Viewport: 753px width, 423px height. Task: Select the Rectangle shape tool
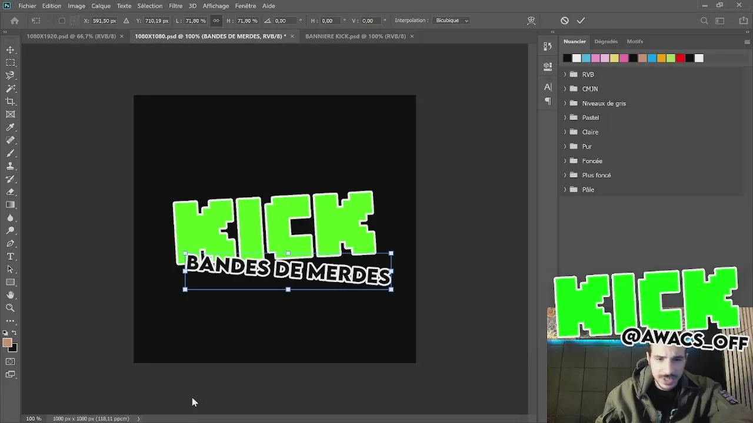coord(11,283)
